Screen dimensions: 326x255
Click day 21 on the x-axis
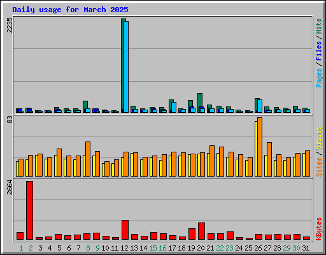pos(210,248)
